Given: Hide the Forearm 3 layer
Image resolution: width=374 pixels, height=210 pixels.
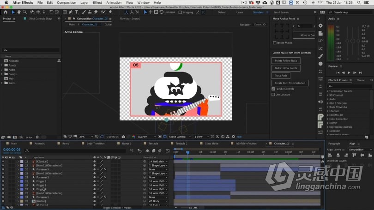Looking at the screenshot, I should pos(3,169).
